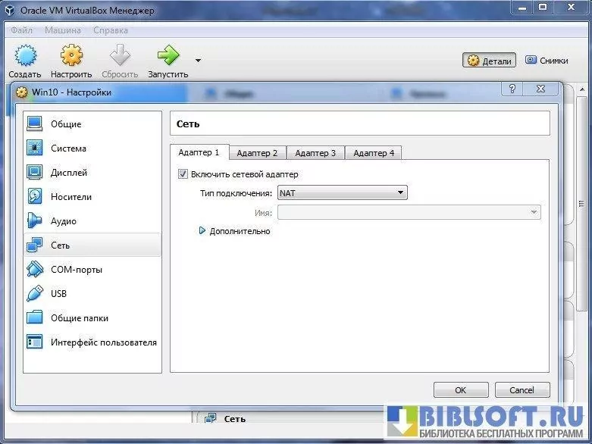
Task: Select the Носители disk icon
Action: (x=36, y=197)
